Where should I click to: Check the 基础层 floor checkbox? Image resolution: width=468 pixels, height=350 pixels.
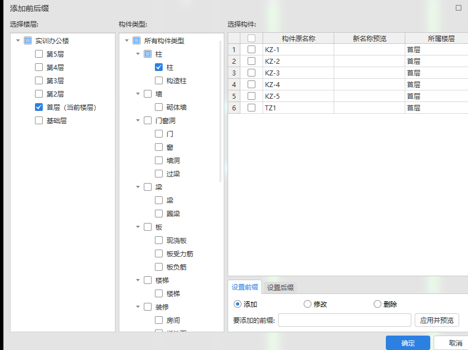(x=39, y=120)
